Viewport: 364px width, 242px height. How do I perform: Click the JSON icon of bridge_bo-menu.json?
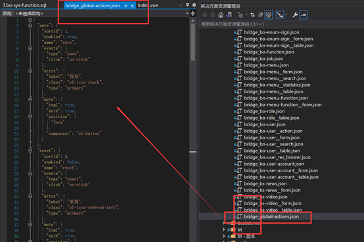pos(239,65)
